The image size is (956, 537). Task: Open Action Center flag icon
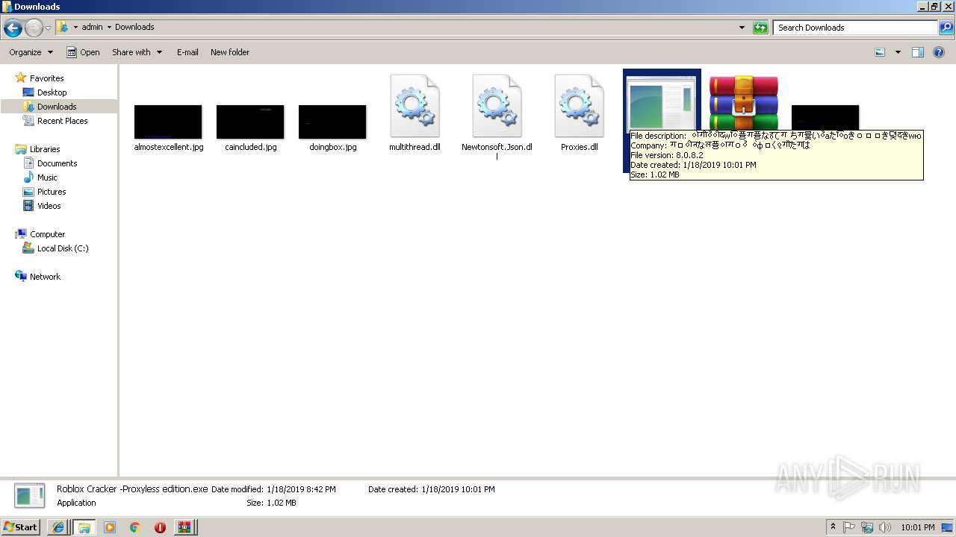pos(849,527)
